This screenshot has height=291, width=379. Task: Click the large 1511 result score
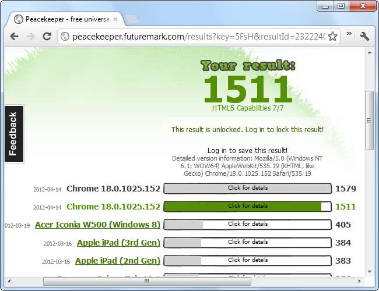(x=248, y=89)
